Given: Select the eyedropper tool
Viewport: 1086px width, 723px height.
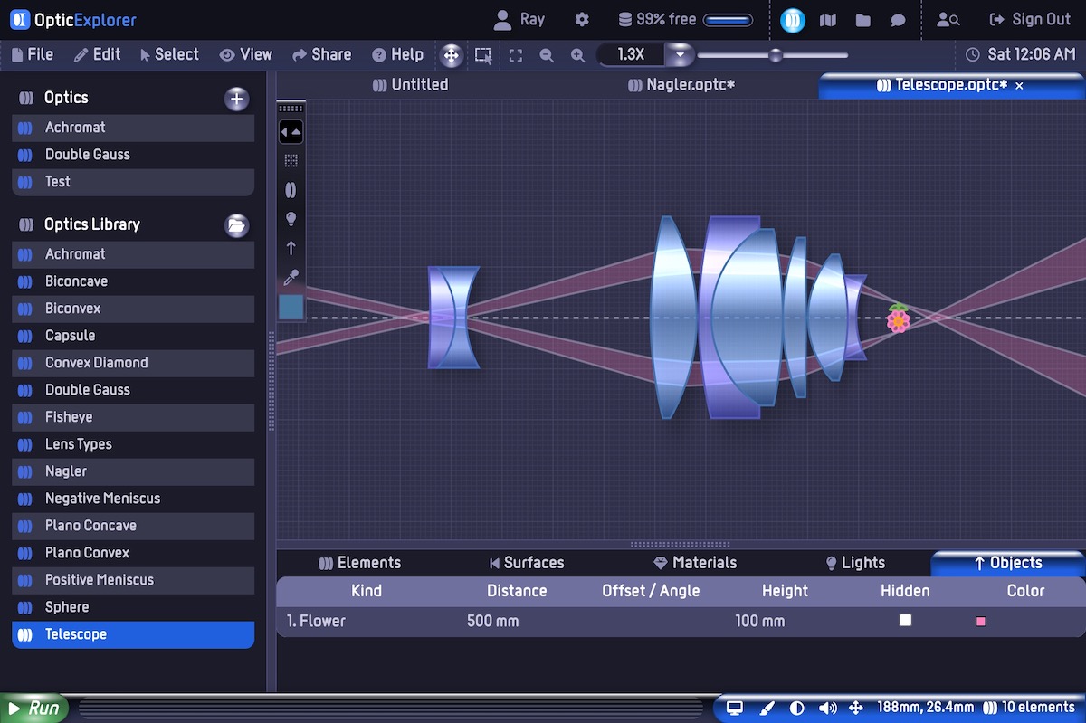Looking at the screenshot, I should pos(291,277).
